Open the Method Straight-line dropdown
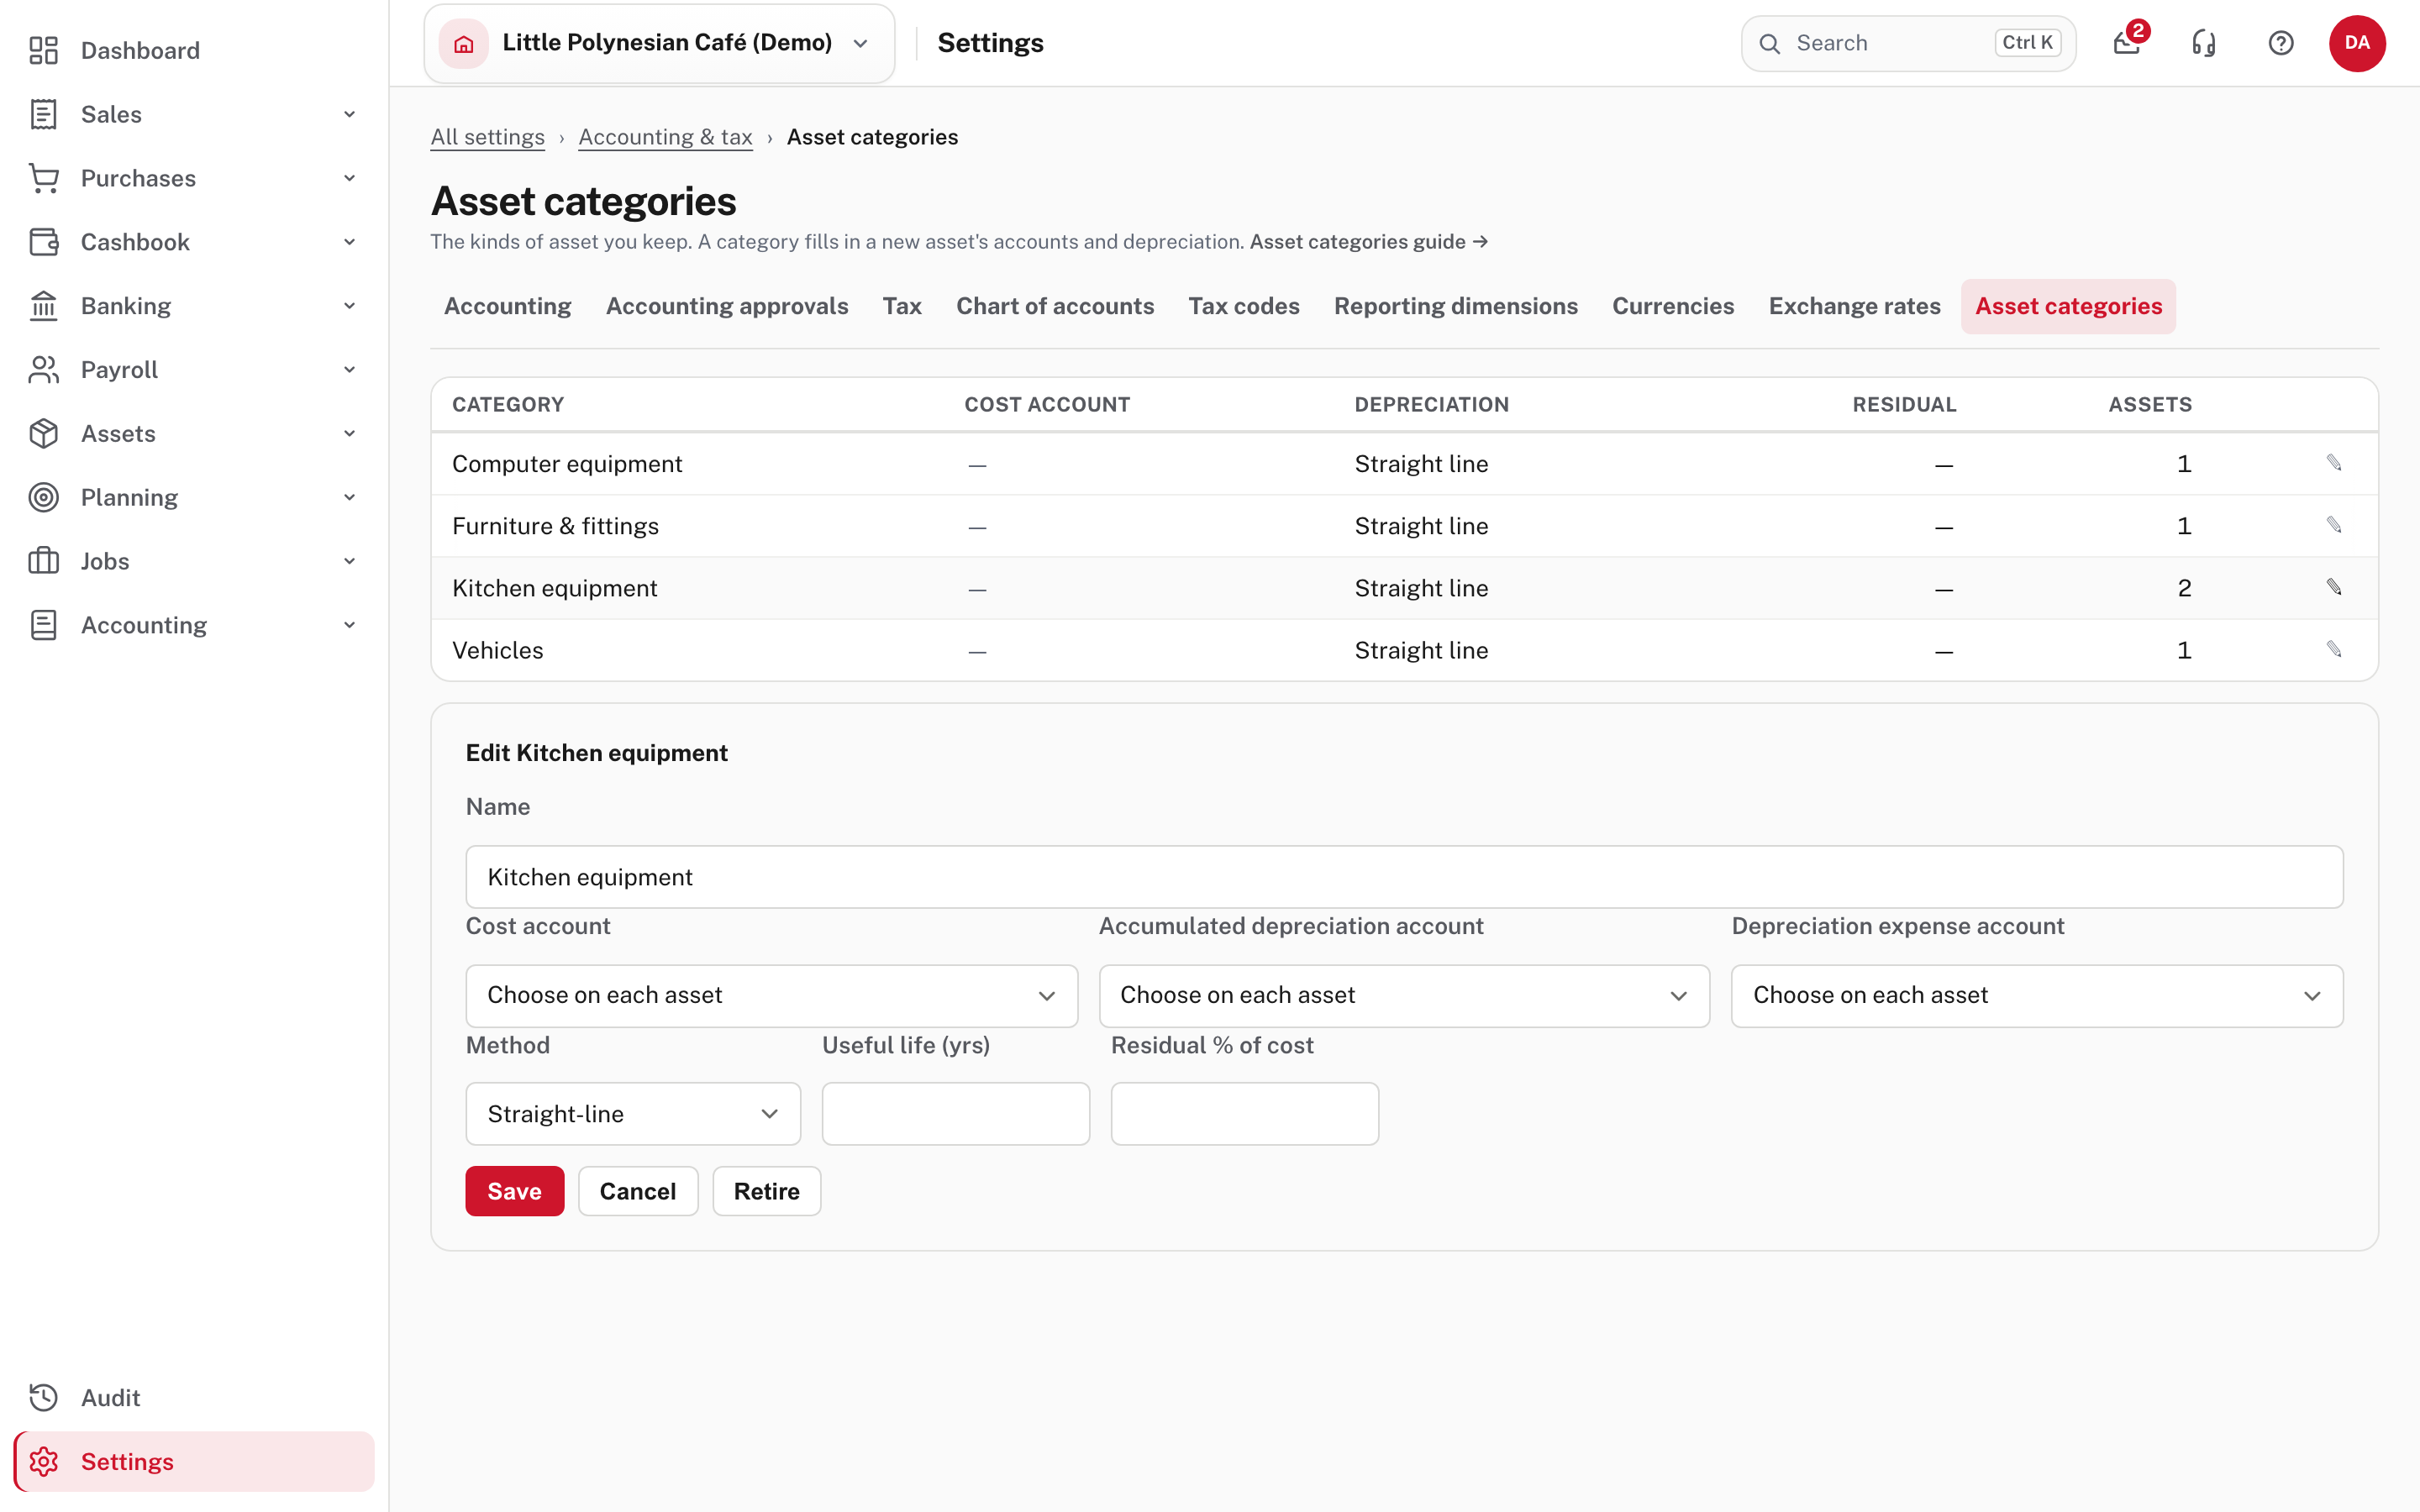This screenshot has width=2420, height=1512. coord(633,1113)
